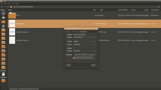The height and width of the screenshot is (90, 161).
Task: Open the Go menu
Action: point(13,4)
